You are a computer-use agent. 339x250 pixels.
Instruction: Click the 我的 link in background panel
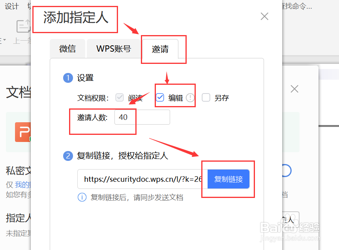pos(23,185)
